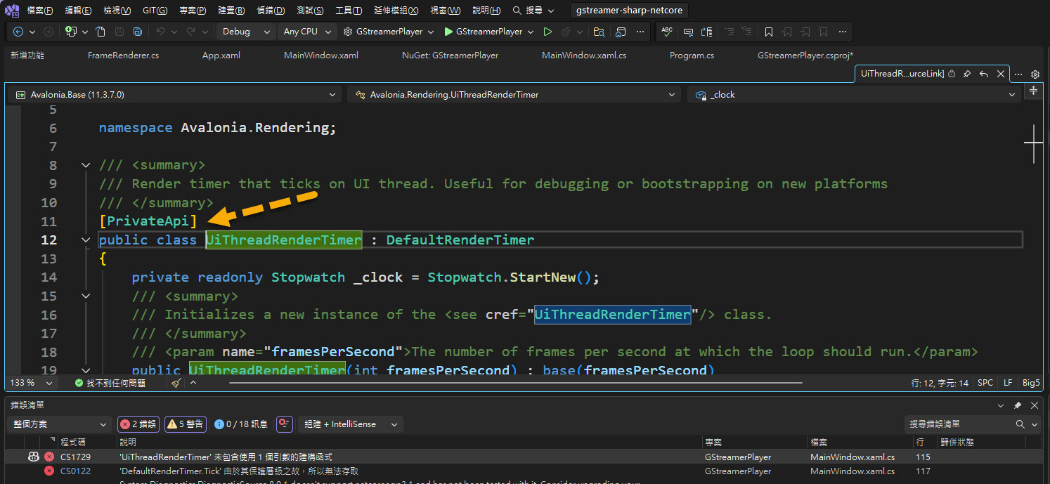Toggle the 5 警告 warnings filter
Image resolution: width=1050 pixels, height=484 pixels.
click(186, 424)
